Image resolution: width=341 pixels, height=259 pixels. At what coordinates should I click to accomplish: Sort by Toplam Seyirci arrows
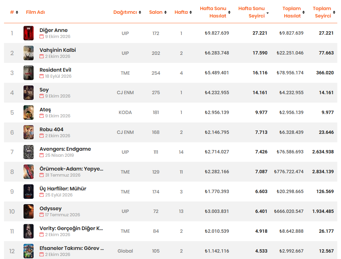click(x=334, y=12)
